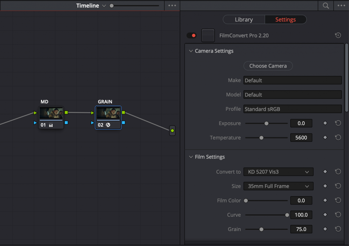349x246 pixels.
Task: Add keyframe for Temperature
Action: pos(325,137)
